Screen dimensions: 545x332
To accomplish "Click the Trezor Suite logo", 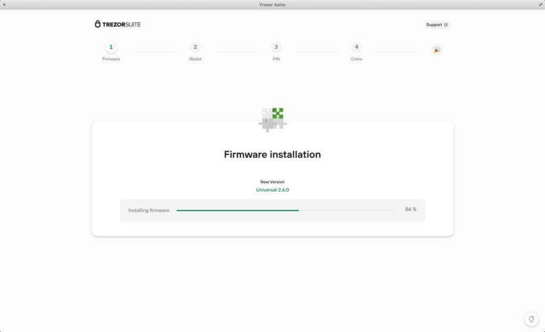I will pyautogui.click(x=118, y=24).
